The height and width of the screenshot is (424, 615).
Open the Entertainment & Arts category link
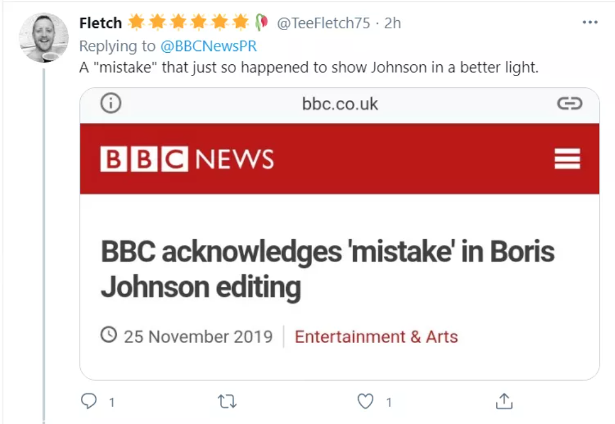click(376, 336)
